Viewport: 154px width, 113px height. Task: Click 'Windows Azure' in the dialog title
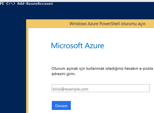[84, 24]
